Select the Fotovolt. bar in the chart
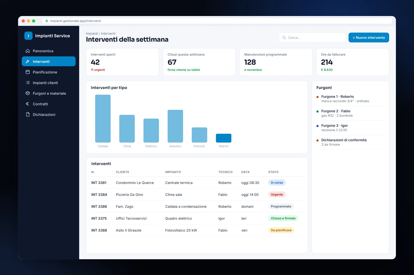 (199, 135)
